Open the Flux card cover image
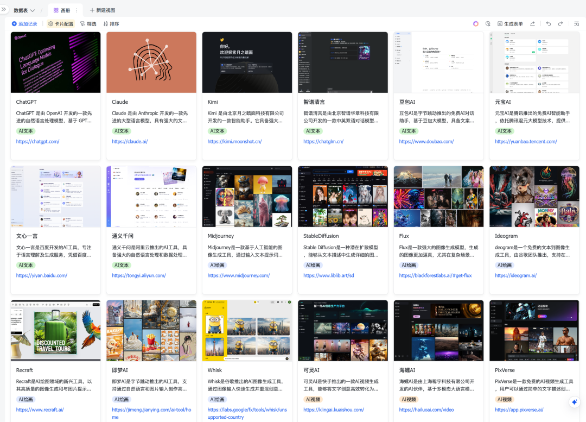 (439, 197)
